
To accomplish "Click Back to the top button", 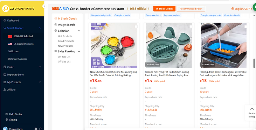I will pyautogui.click(x=251, y=113).
